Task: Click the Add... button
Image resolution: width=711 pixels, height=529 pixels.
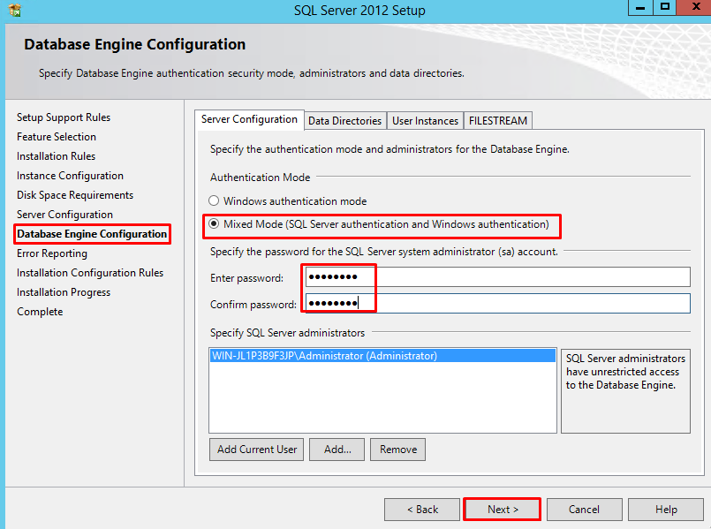Action: point(337,450)
